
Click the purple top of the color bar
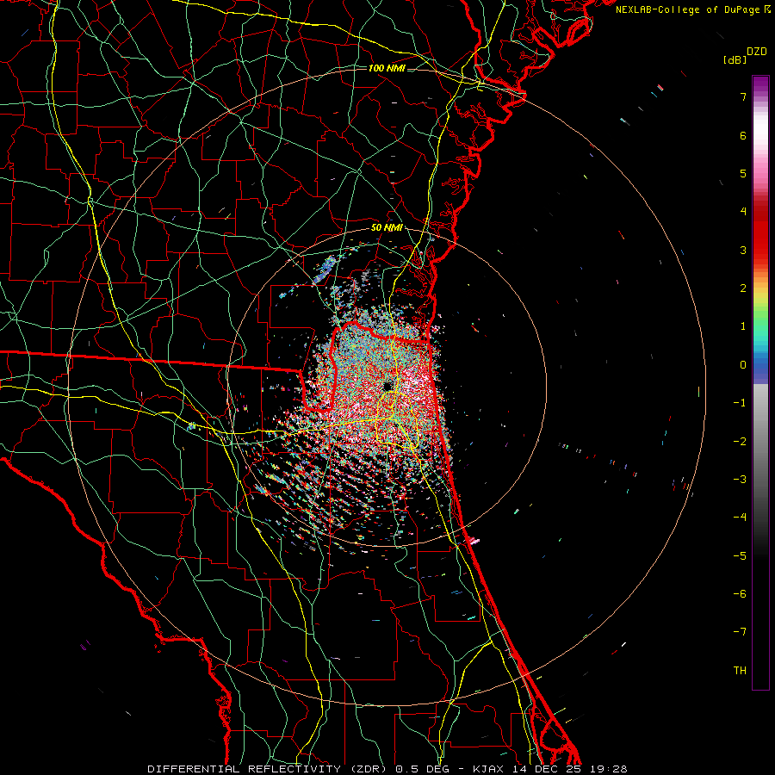pos(760,84)
